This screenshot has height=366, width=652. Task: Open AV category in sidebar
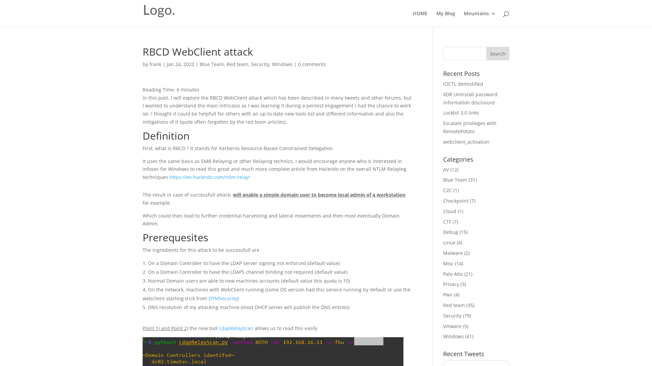pyautogui.click(x=446, y=170)
